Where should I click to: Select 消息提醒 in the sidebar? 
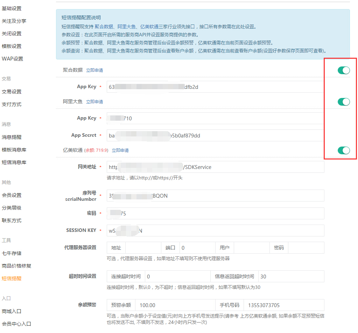tap(12, 137)
